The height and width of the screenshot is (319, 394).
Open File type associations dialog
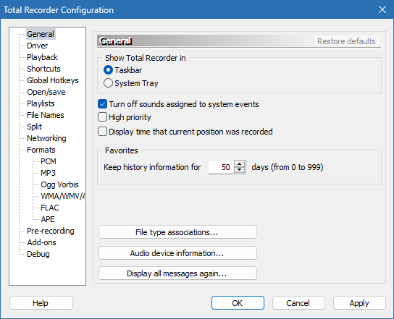177,232
